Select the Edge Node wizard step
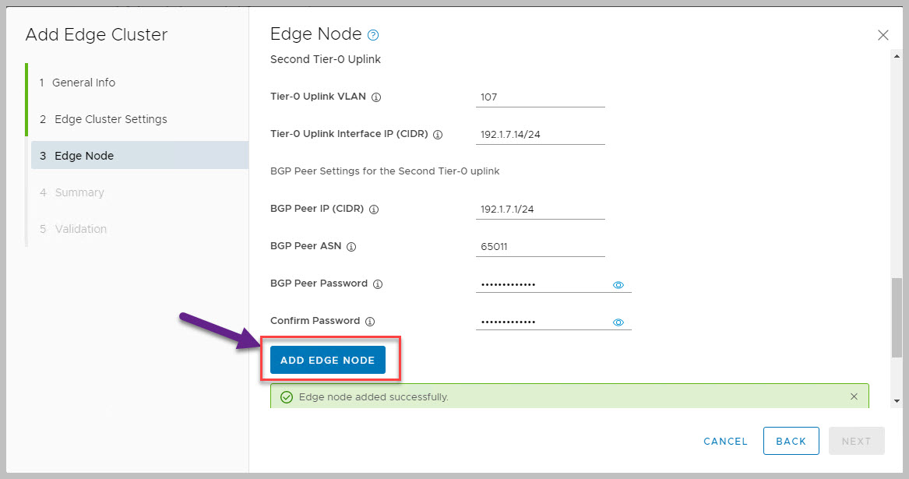This screenshot has width=909, height=479. (84, 156)
